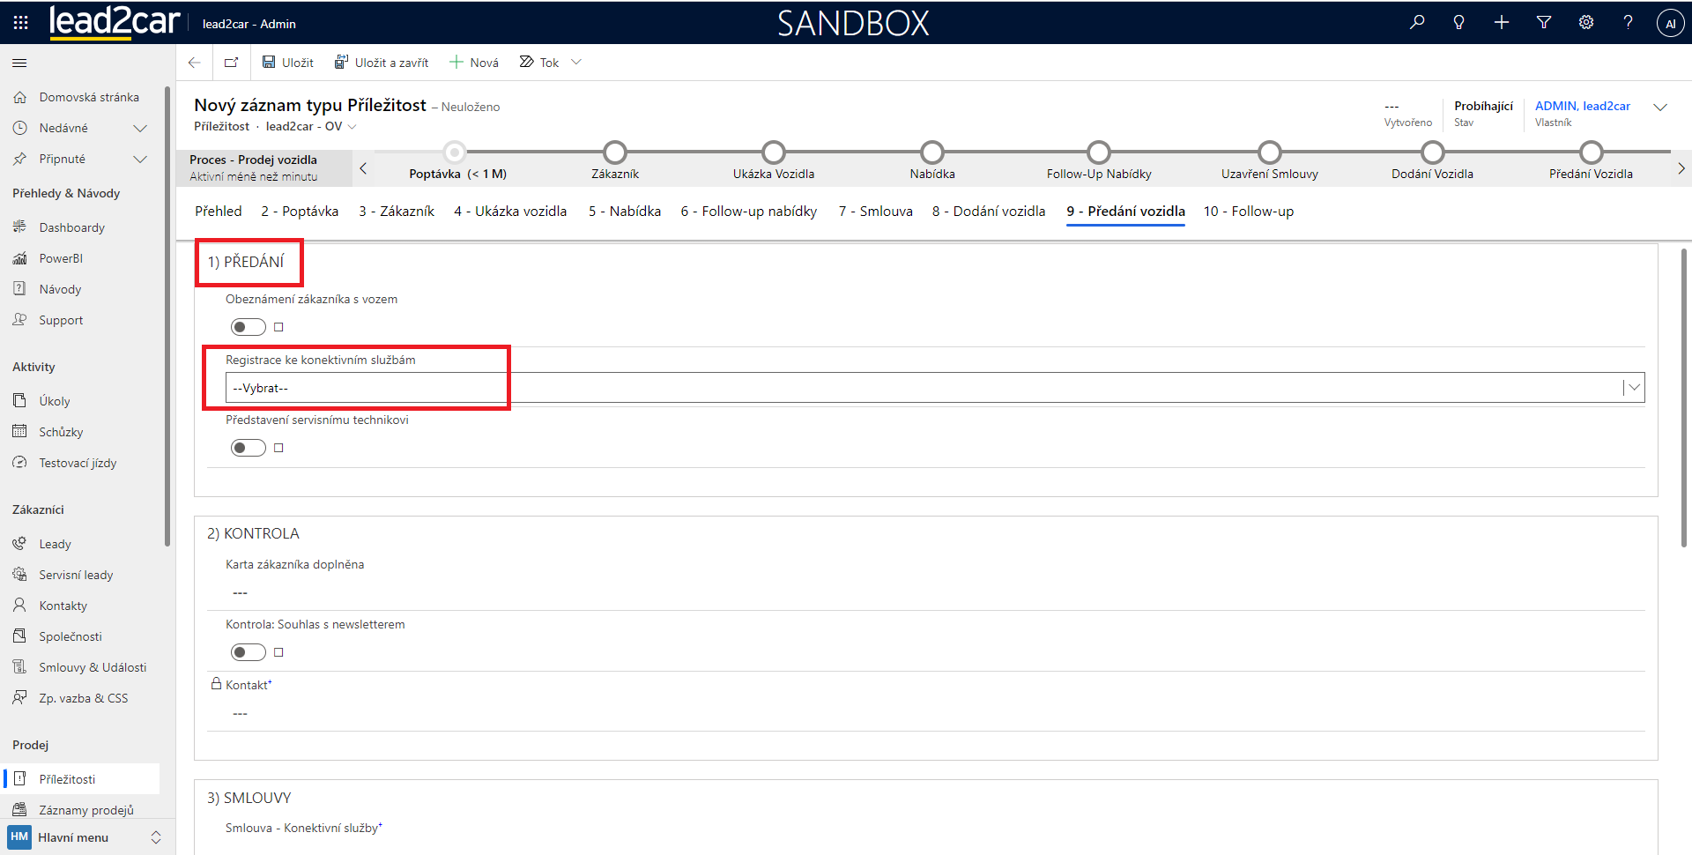The height and width of the screenshot is (855, 1692).
Task: Click the ADMIN, lead2car owner link
Action: [x=1582, y=106]
